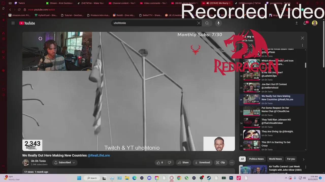Viewport: 325px width, 182px height.
Task: Open the weather widget showing 70°F
Action: pos(11,178)
